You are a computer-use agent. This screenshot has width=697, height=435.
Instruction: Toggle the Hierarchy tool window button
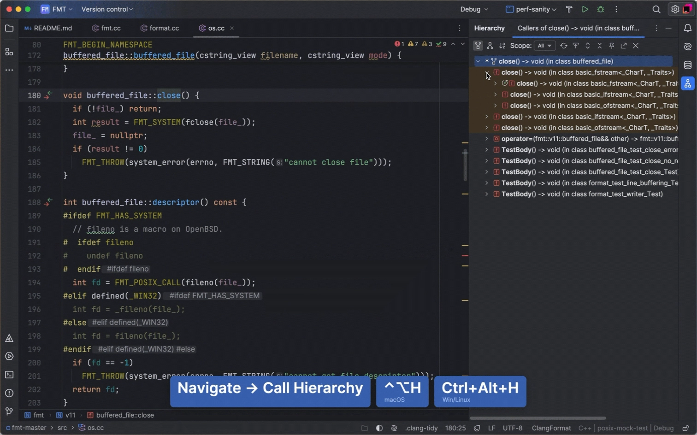point(688,83)
